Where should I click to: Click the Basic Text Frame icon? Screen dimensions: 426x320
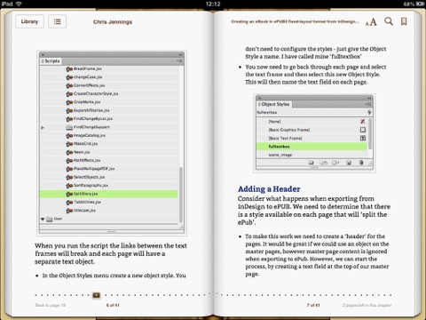(363, 138)
